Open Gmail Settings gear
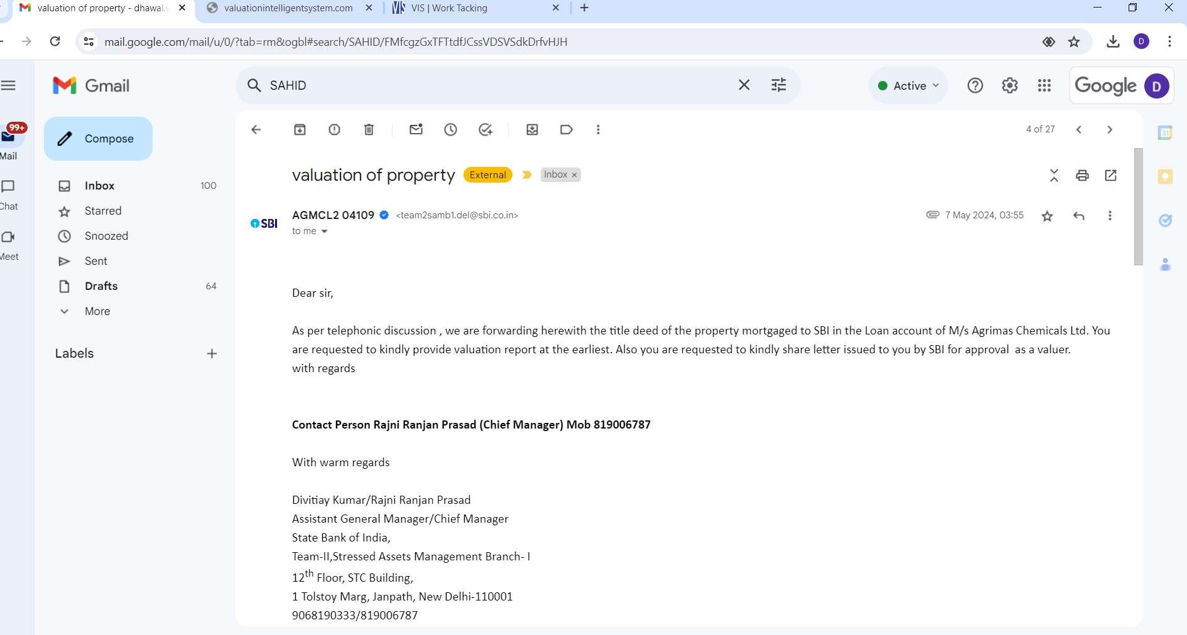Screen dimensions: 1187x635 coord(1009,85)
